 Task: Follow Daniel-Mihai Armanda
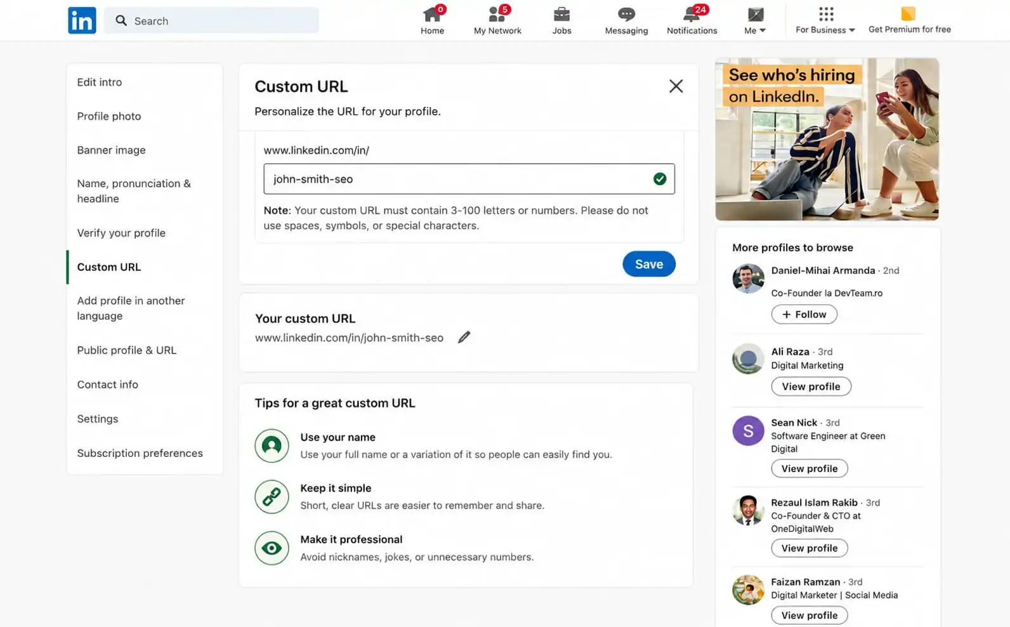point(804,314)
